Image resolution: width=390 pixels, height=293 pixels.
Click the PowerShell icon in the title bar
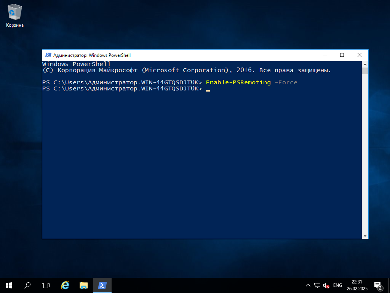pyautogui.click(x=48, y=55)
